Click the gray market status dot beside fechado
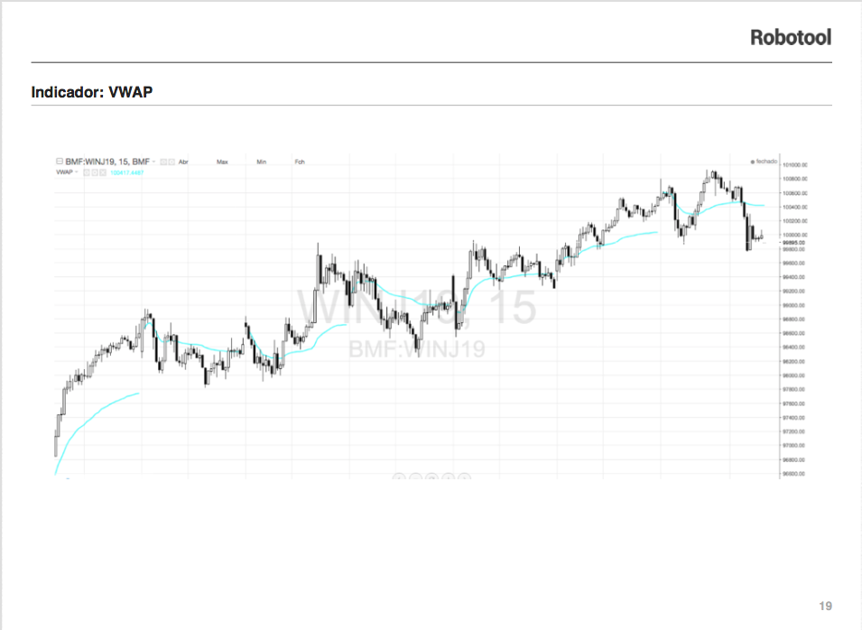Viewport: 862px width, 630px height. point(753,162)
